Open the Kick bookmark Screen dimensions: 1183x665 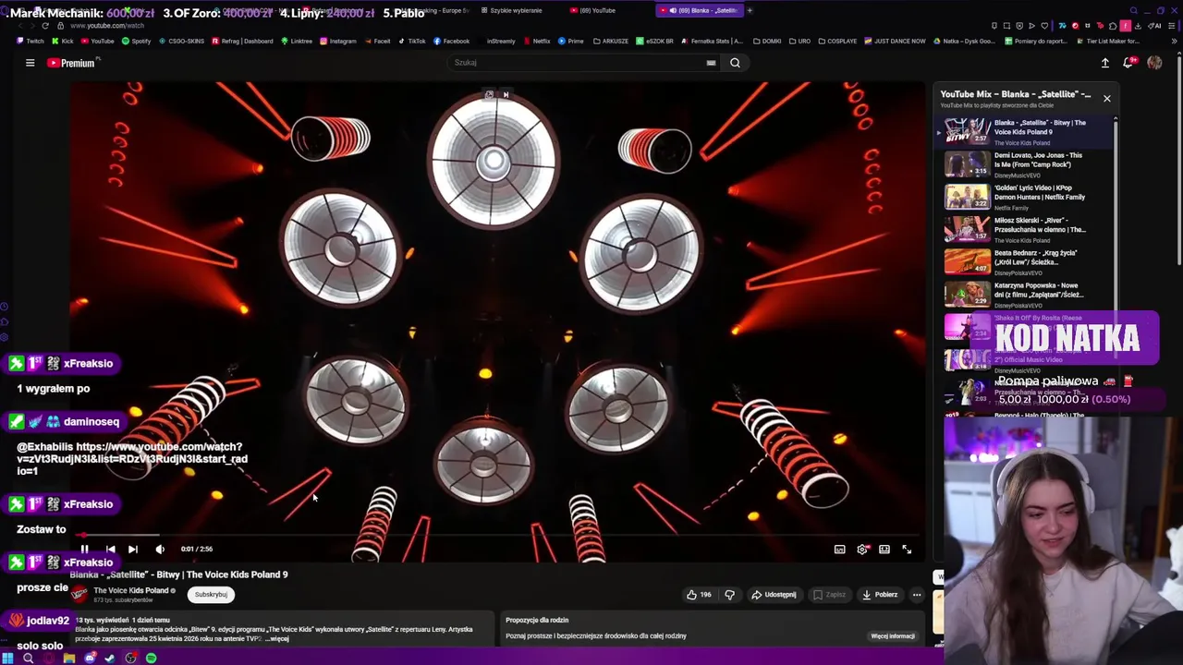62,41
